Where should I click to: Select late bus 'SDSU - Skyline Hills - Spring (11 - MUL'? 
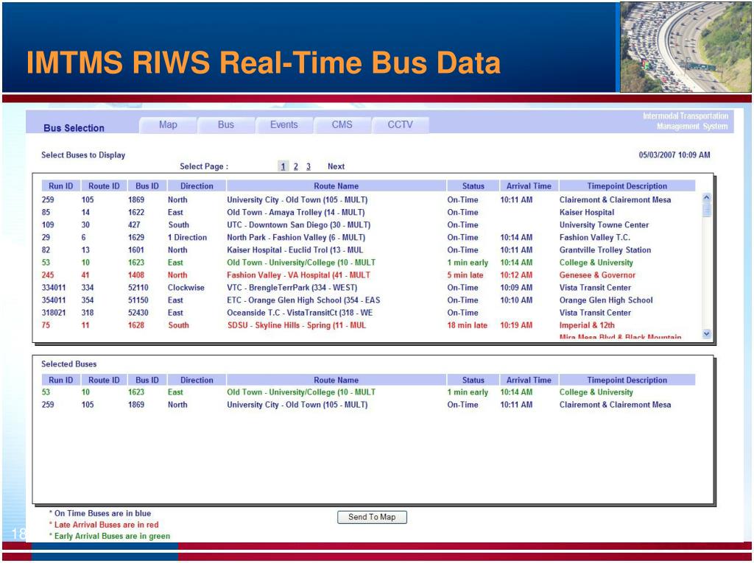coord(368,325)
